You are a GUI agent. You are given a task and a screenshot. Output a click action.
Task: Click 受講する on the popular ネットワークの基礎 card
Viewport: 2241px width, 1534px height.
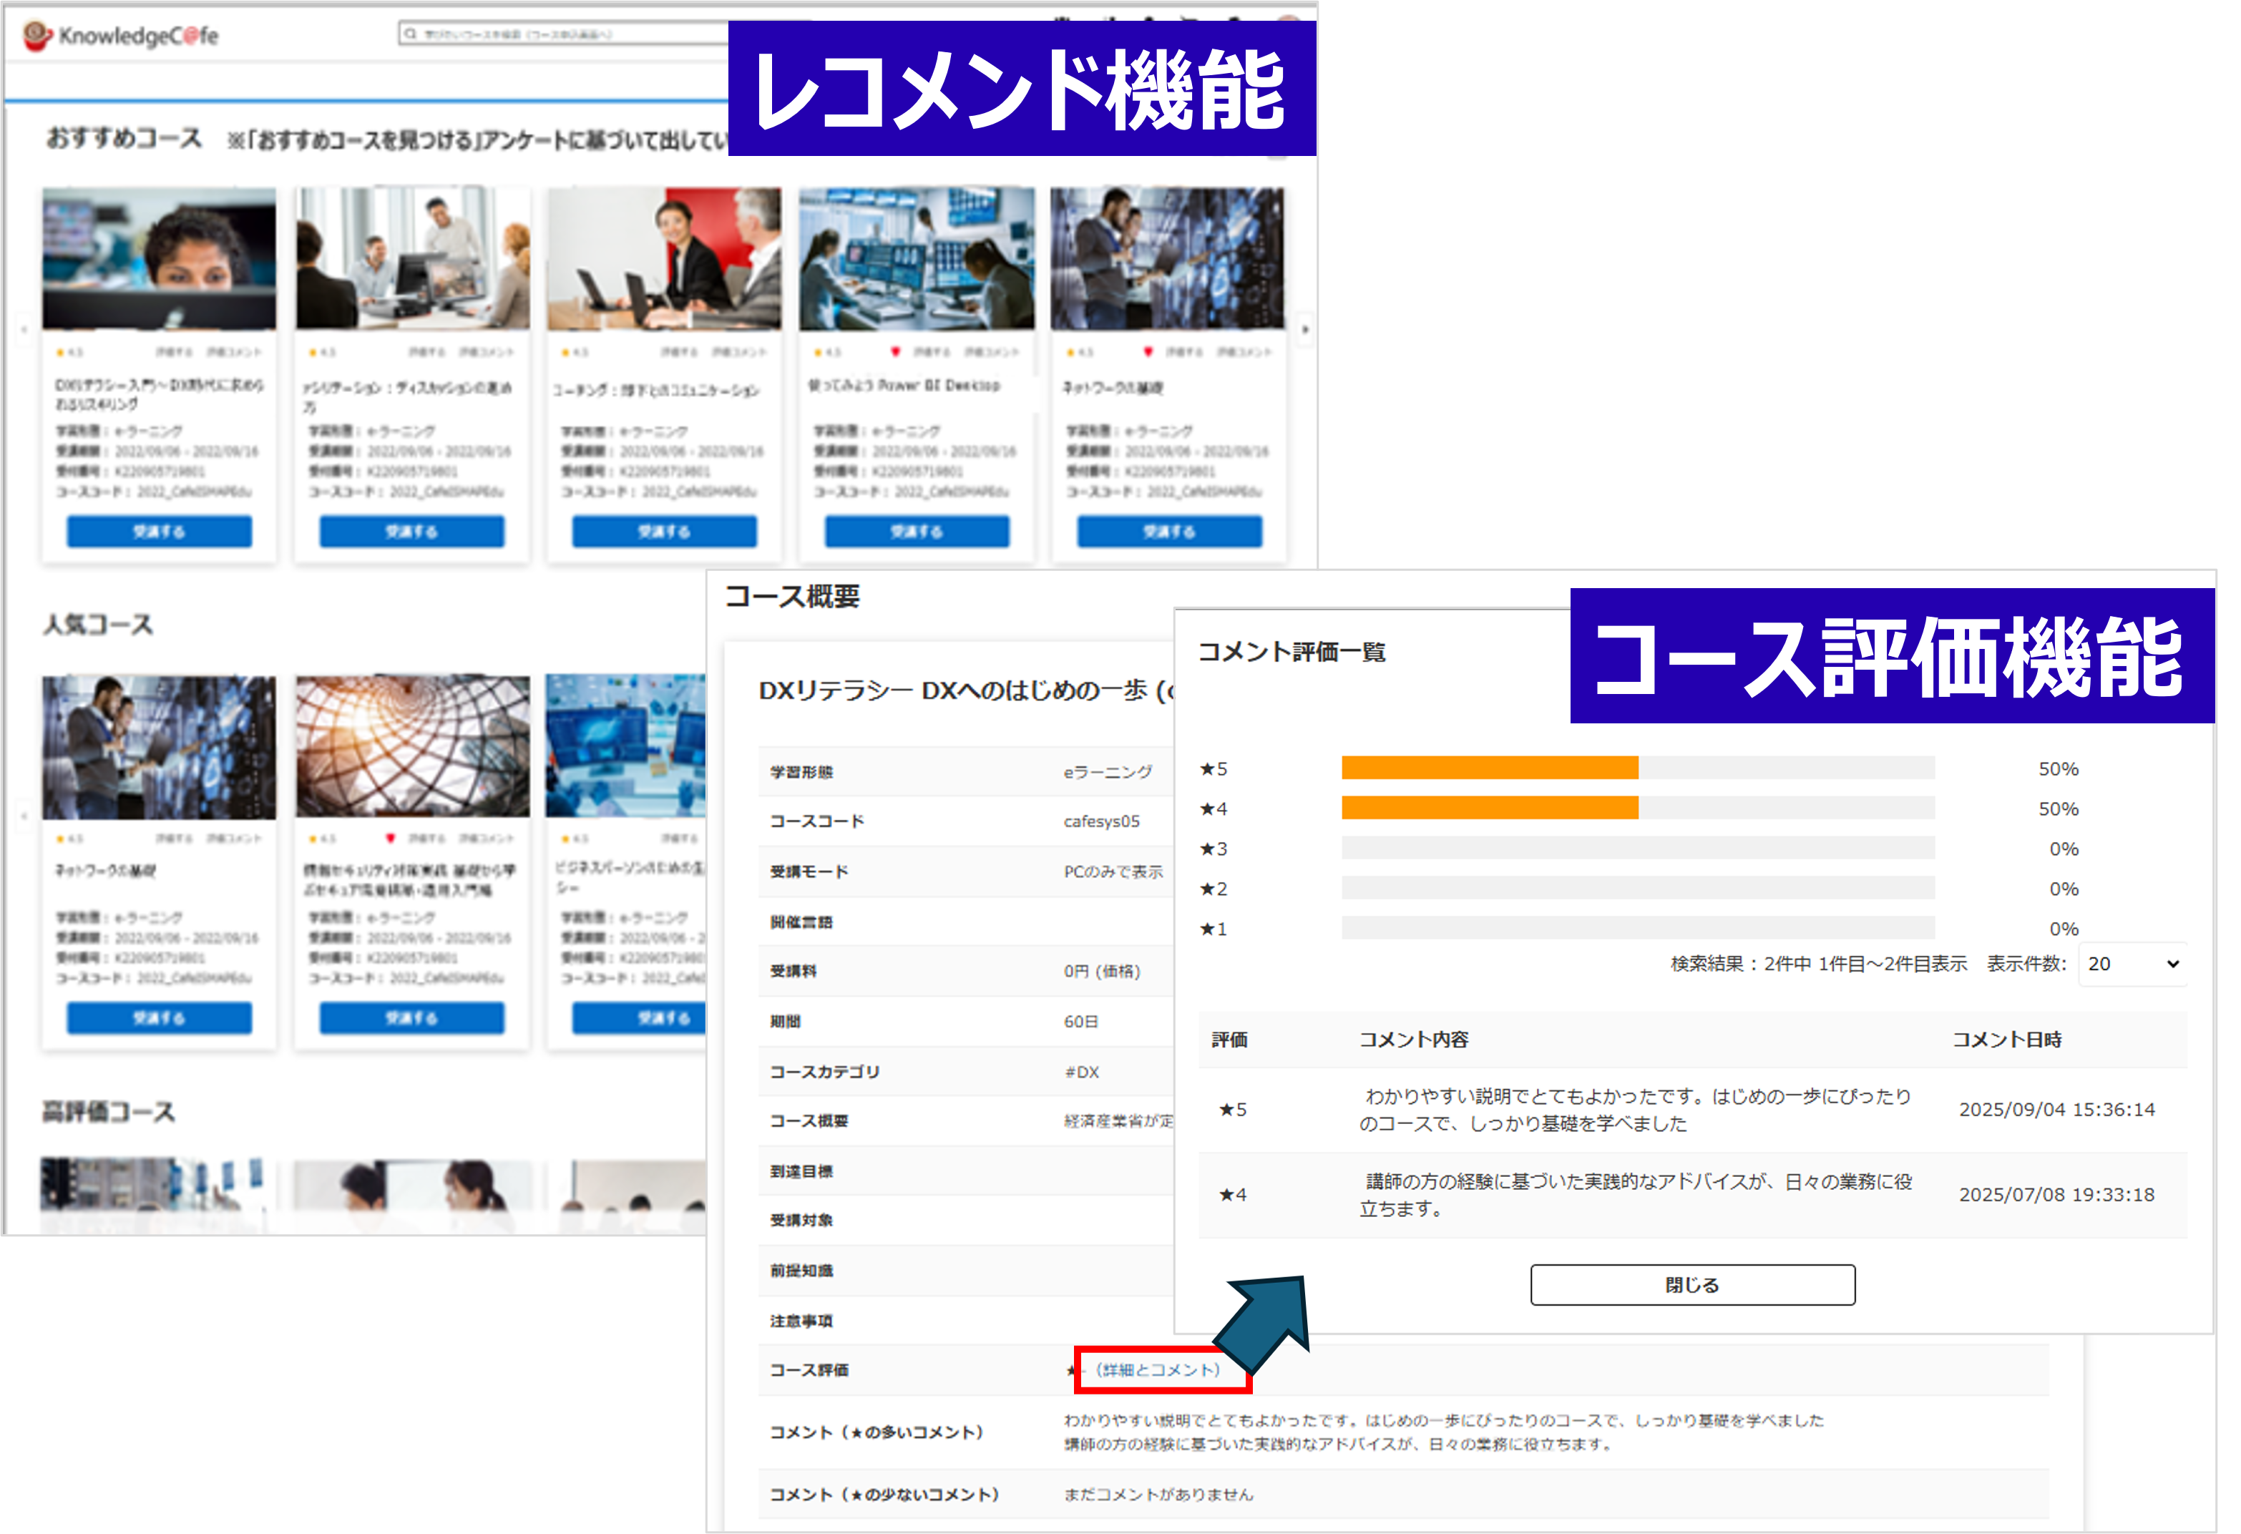coord(159,1017)
